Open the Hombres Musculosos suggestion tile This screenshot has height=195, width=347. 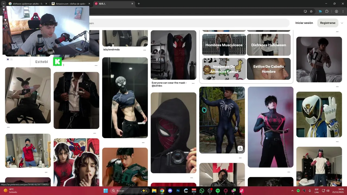224,45
